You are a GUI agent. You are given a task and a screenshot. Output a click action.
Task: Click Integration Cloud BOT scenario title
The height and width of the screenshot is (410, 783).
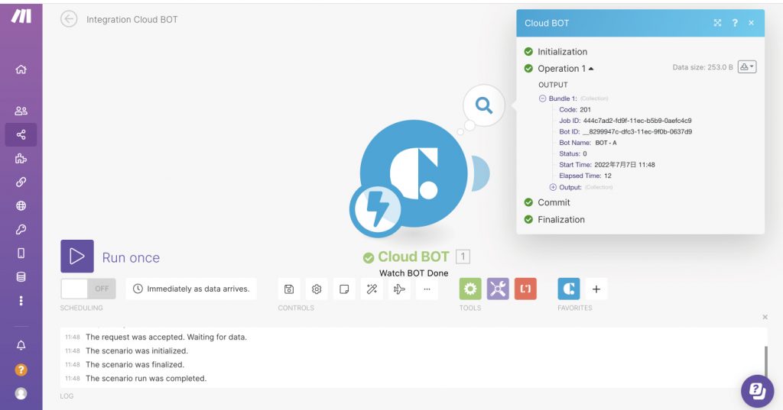(132, 19)
